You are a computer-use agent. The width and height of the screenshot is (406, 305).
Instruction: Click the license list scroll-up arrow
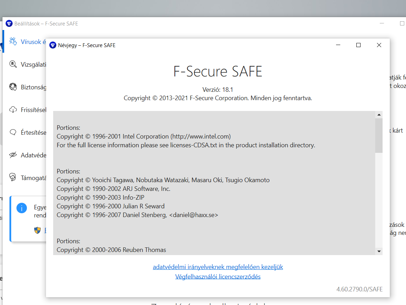[379, 115]
